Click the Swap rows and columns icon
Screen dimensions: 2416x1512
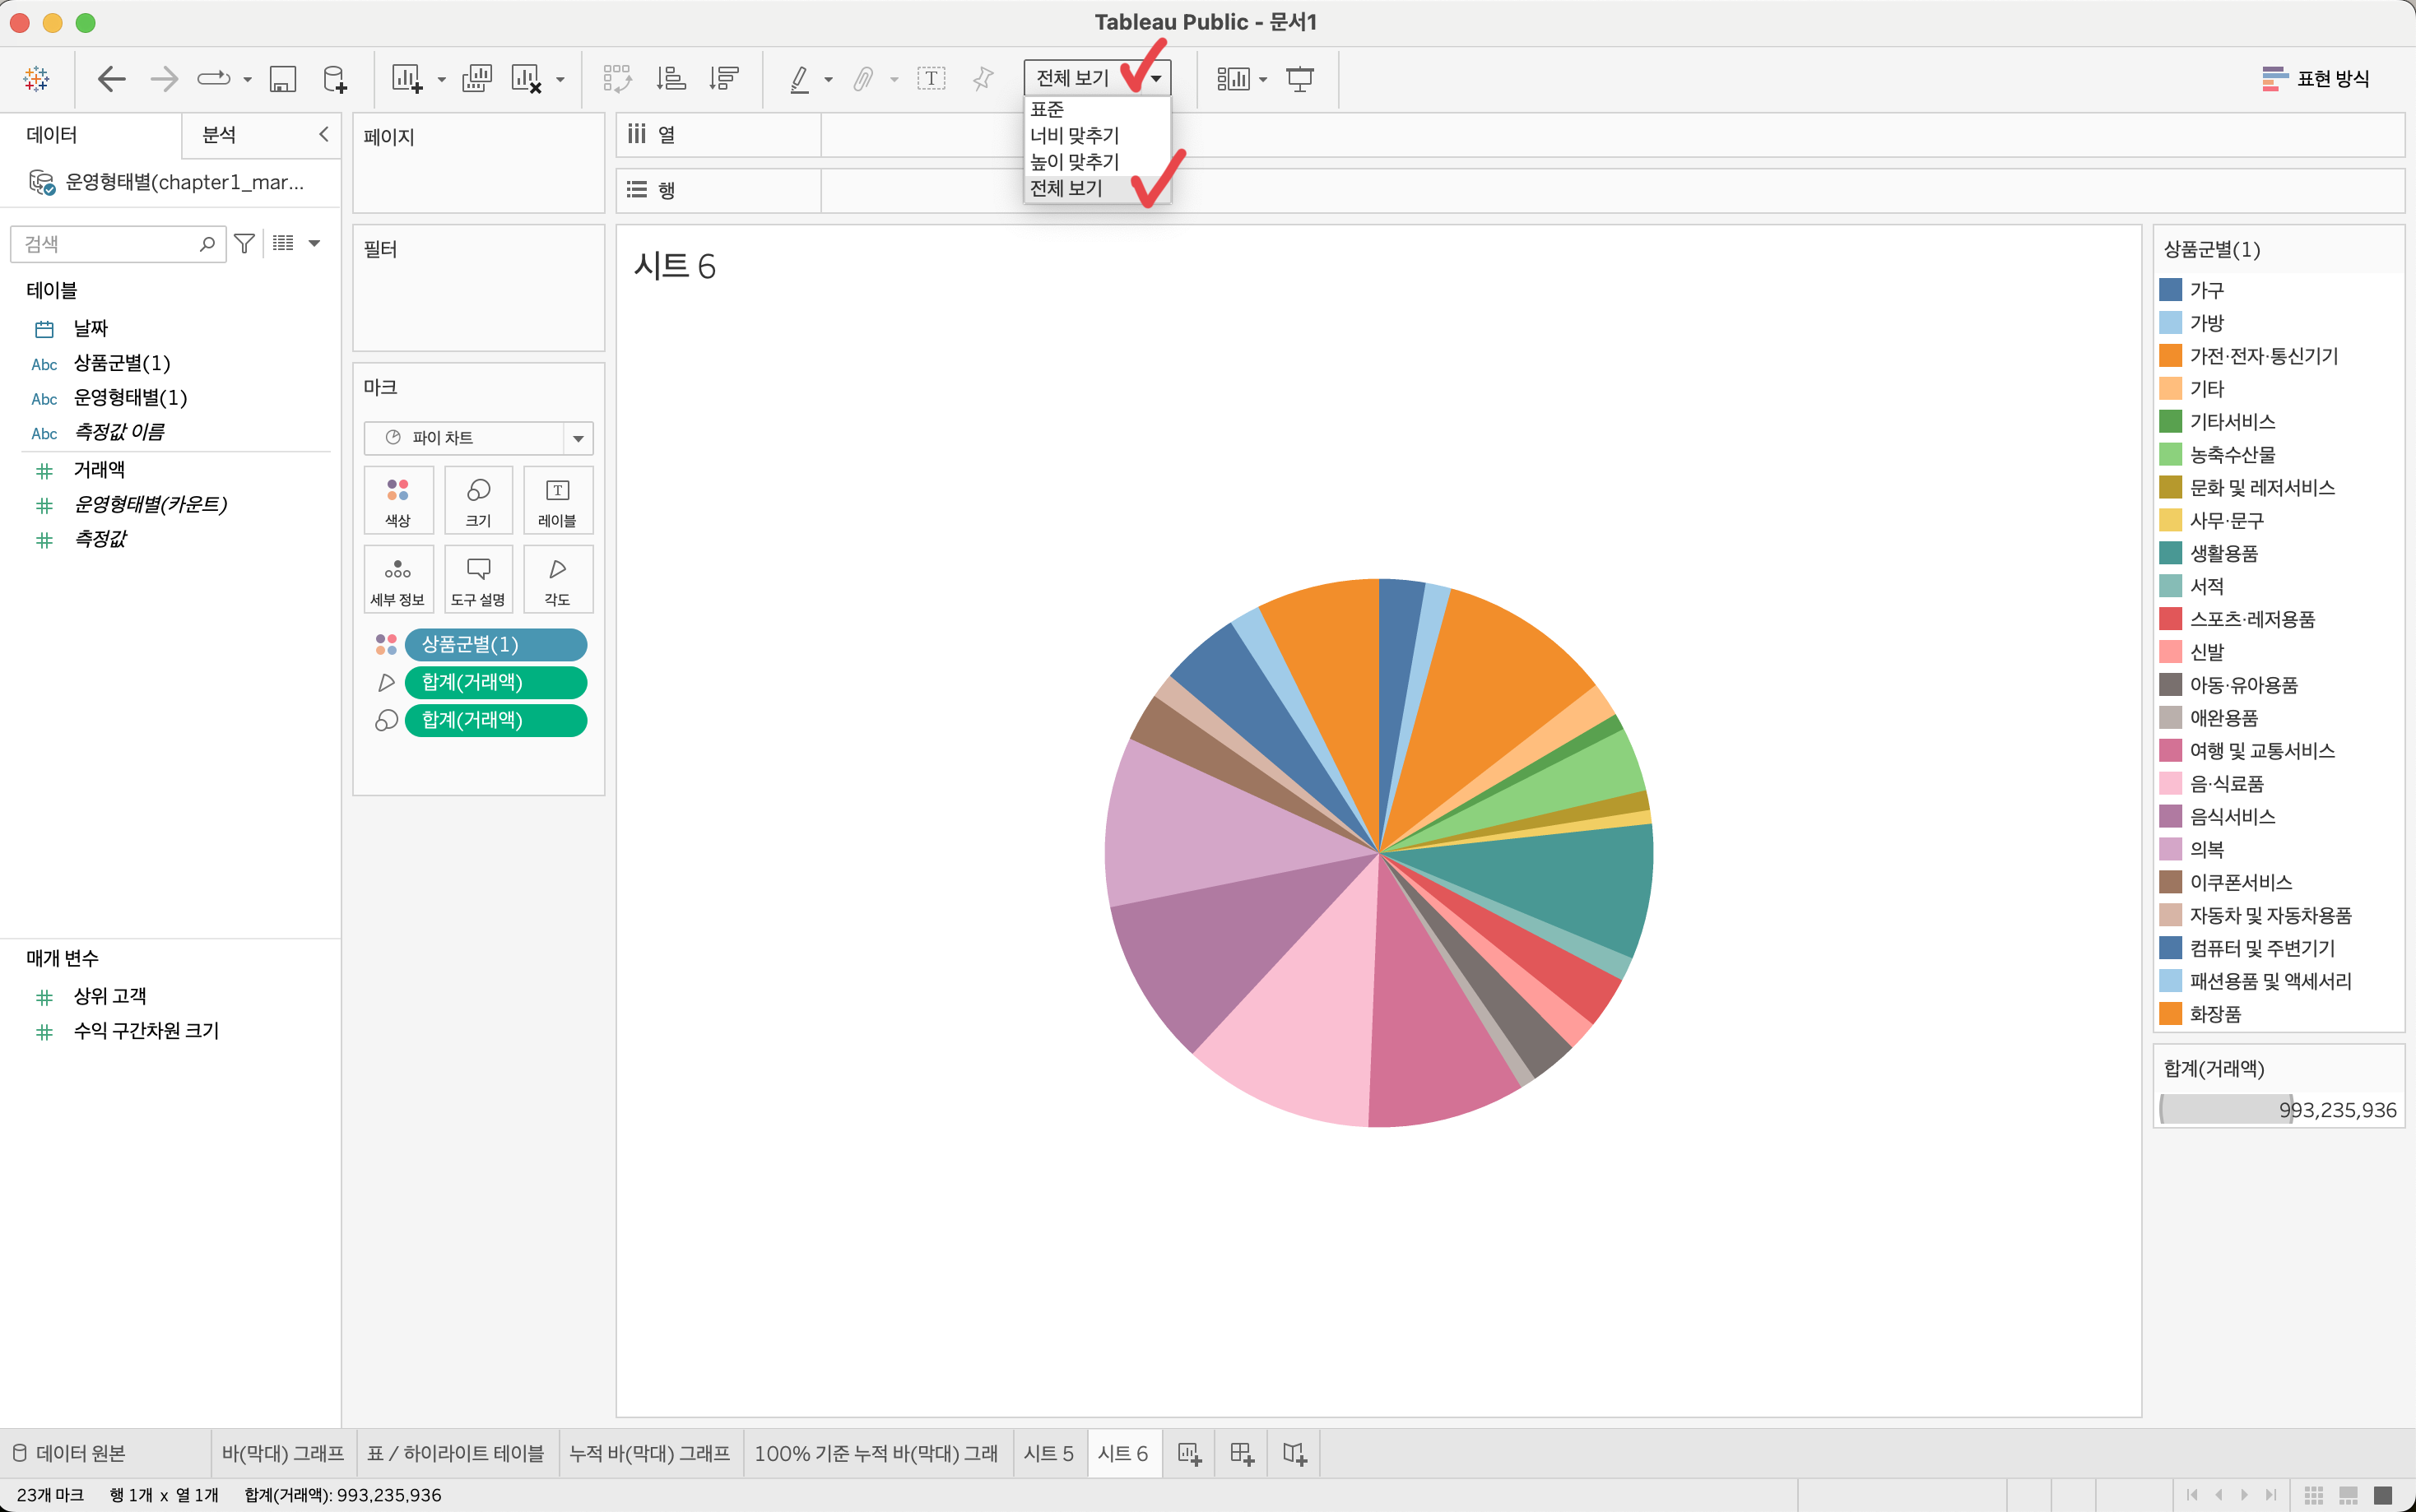[x=616, y=79]
